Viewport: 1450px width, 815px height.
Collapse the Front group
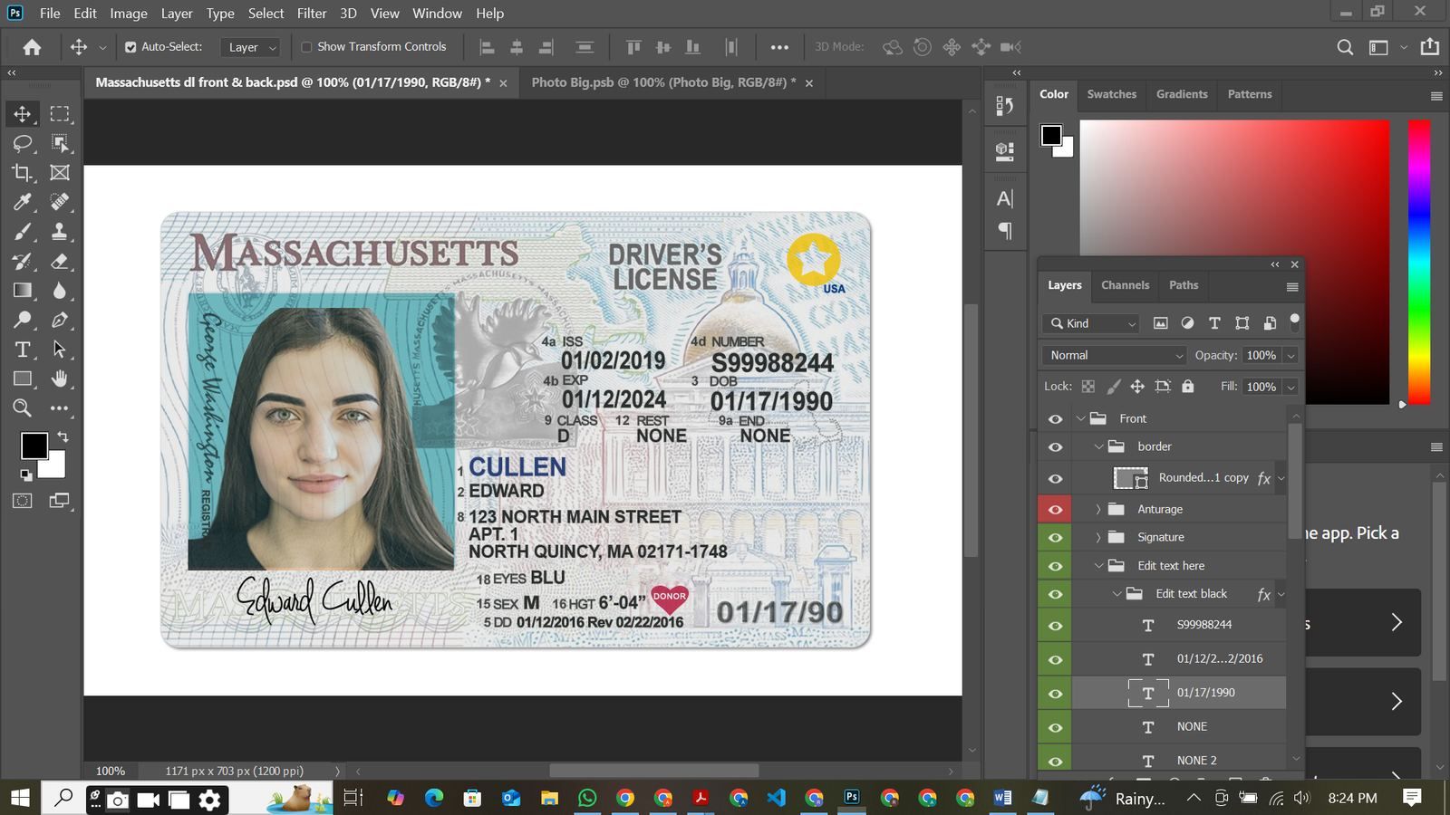tap(1080, 419)
